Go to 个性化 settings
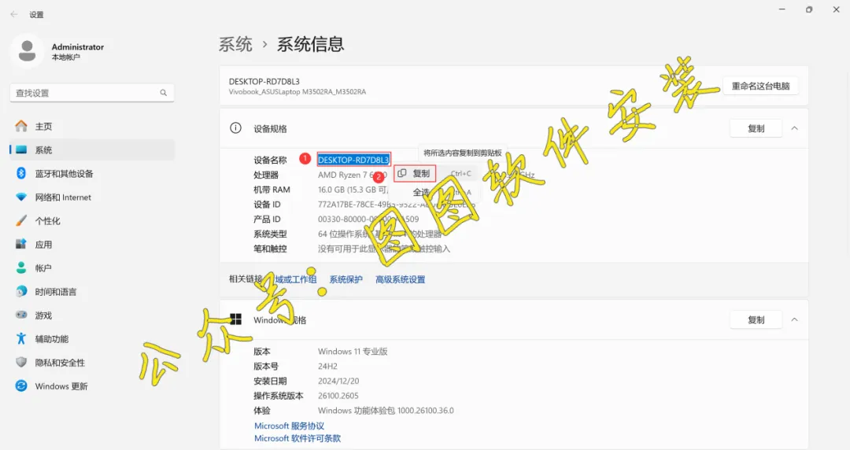The image size is (850, 450). pyautogui.click(x=92, y=220)
